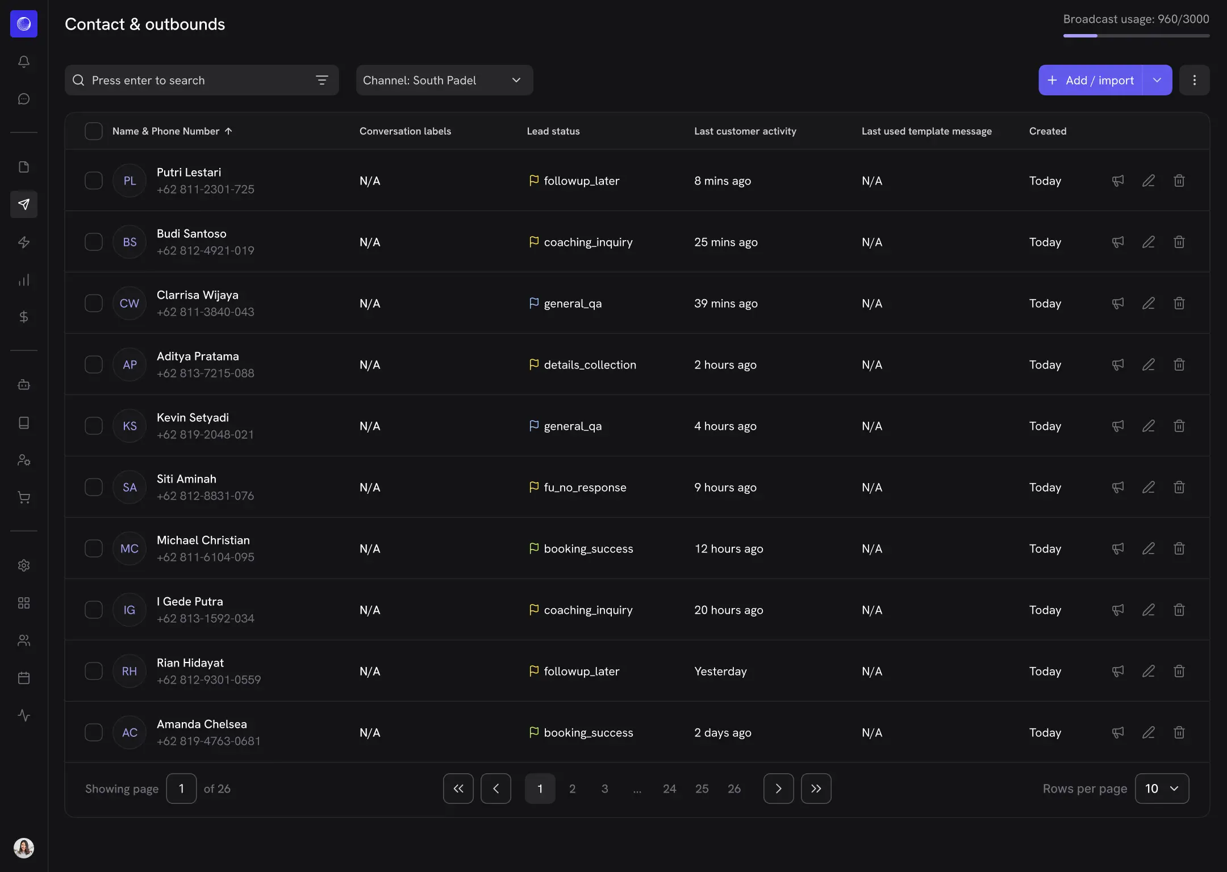
Task: Tick the select-all checkbox in header
Action: click(x=94, y=131)
